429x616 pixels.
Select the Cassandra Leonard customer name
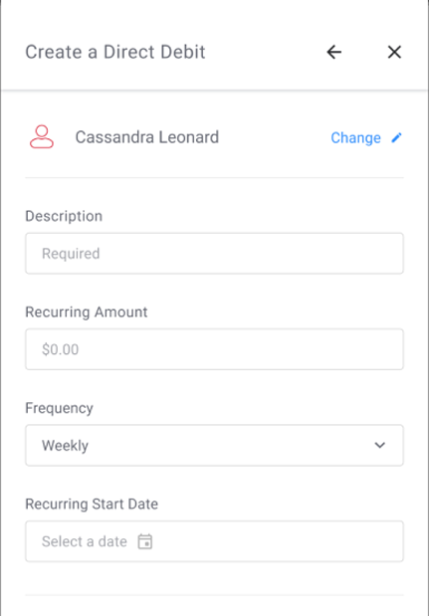pos(147,137)
